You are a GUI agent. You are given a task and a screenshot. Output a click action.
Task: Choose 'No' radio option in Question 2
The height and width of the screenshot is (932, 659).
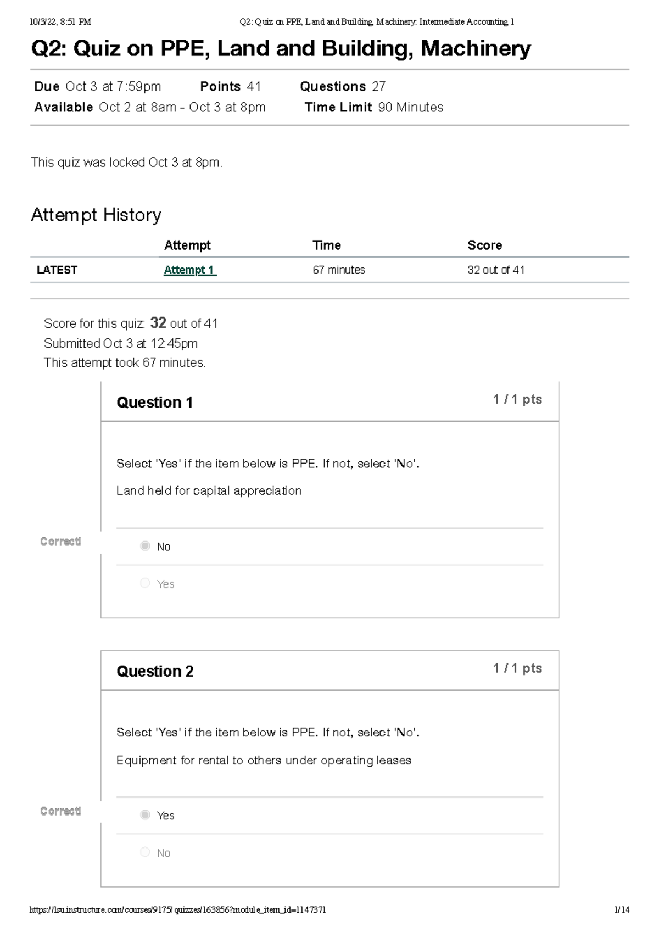point(145,852)
